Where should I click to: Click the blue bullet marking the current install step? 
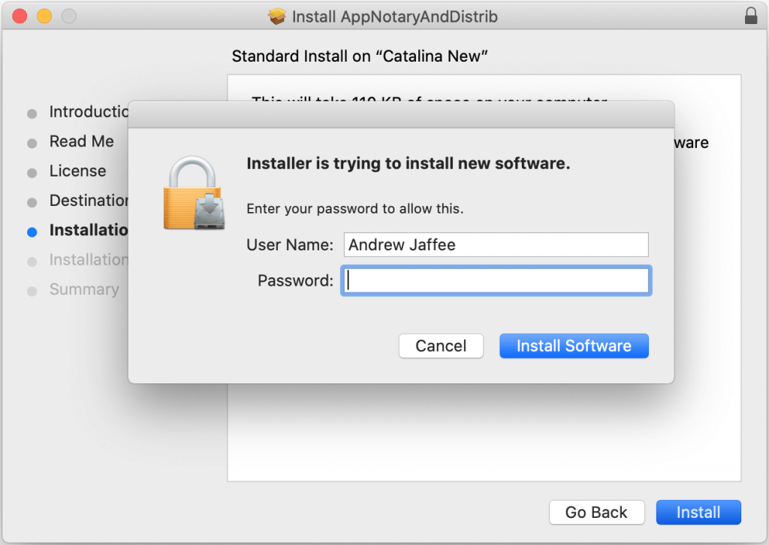click(32, 232)
